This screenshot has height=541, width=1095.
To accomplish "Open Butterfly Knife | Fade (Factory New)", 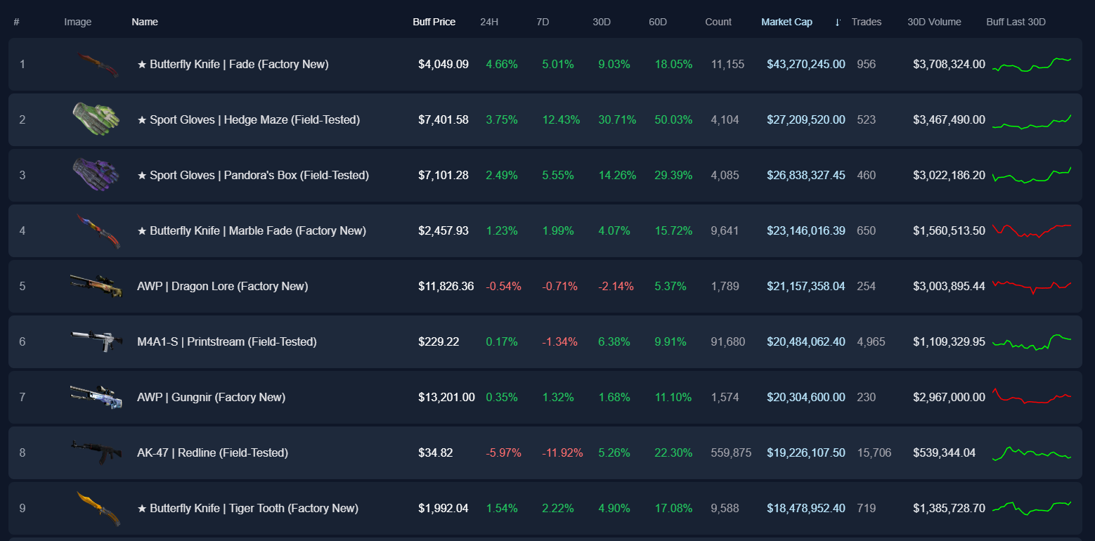I will click(x=233, y=64).
